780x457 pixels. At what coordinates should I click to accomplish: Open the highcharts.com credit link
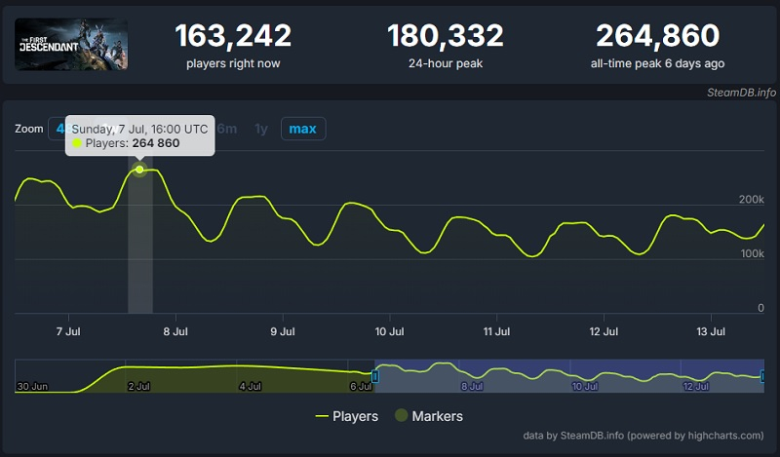coord(643,436)
